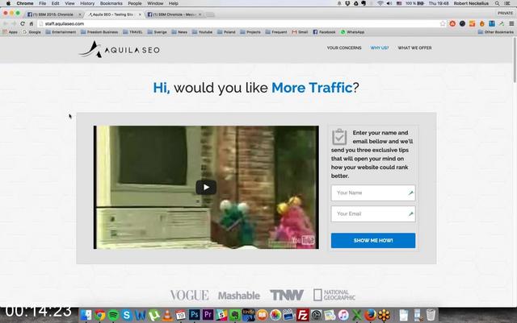This screenshot has width=517, height=323.
Task: Open the Gmail bookmark
Action: tap(300, 32)
